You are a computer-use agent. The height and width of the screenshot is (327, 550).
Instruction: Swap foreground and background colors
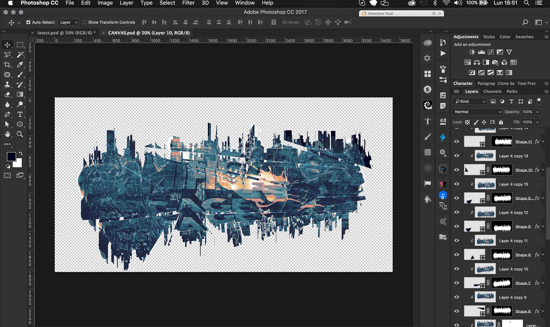tap(21, 153)
